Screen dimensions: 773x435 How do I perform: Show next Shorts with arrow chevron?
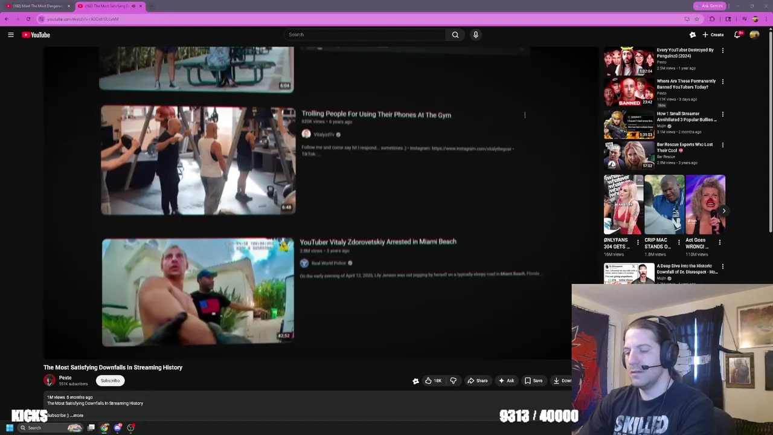(x=723, y=211)
